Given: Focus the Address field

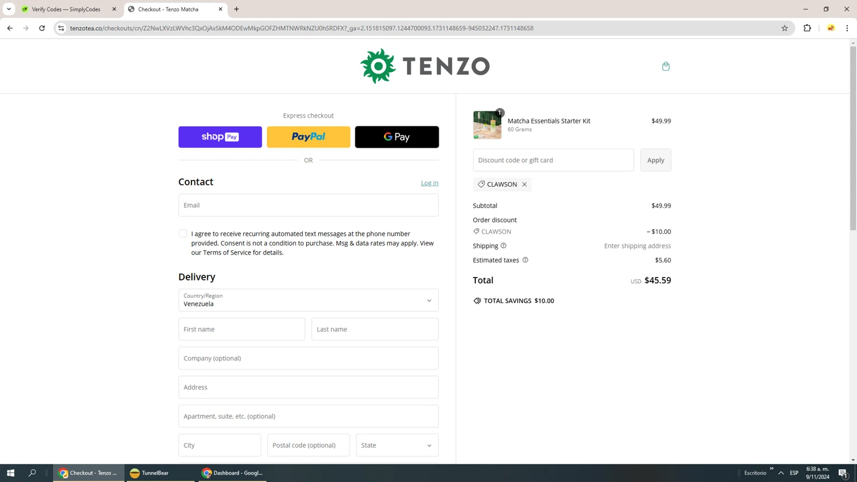Looking at the screenshot, I should pos(309,387).
